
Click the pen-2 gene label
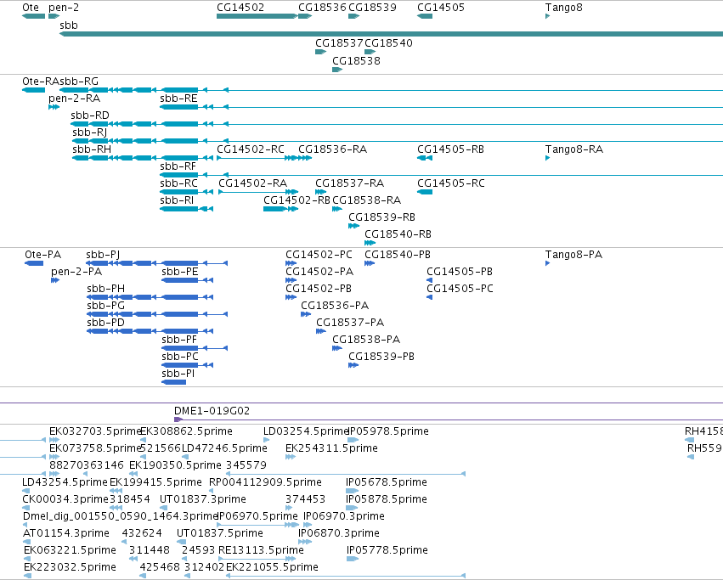tap(64, 8)
